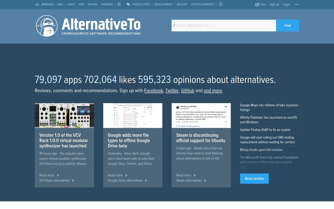The height and width of the screenshot is (209, 334).
Task: Click the Find button
Action: [x=288, y=25]
